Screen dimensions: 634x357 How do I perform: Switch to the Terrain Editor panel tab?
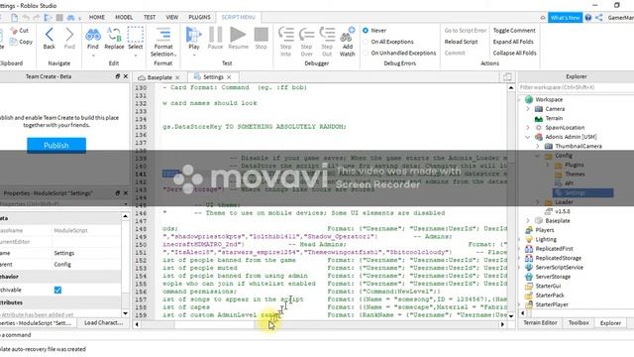click(540, 322)
